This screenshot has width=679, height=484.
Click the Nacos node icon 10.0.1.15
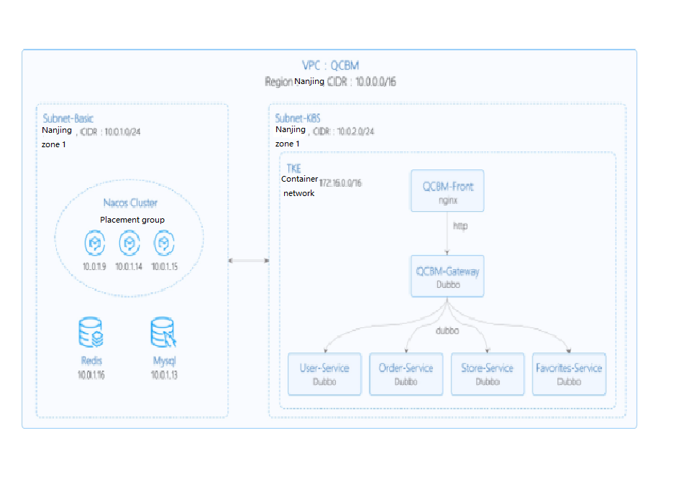164,243
